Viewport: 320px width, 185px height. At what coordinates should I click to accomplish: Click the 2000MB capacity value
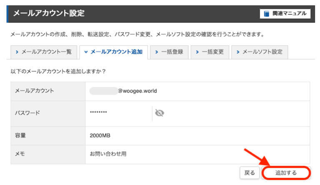coord(100,135)
